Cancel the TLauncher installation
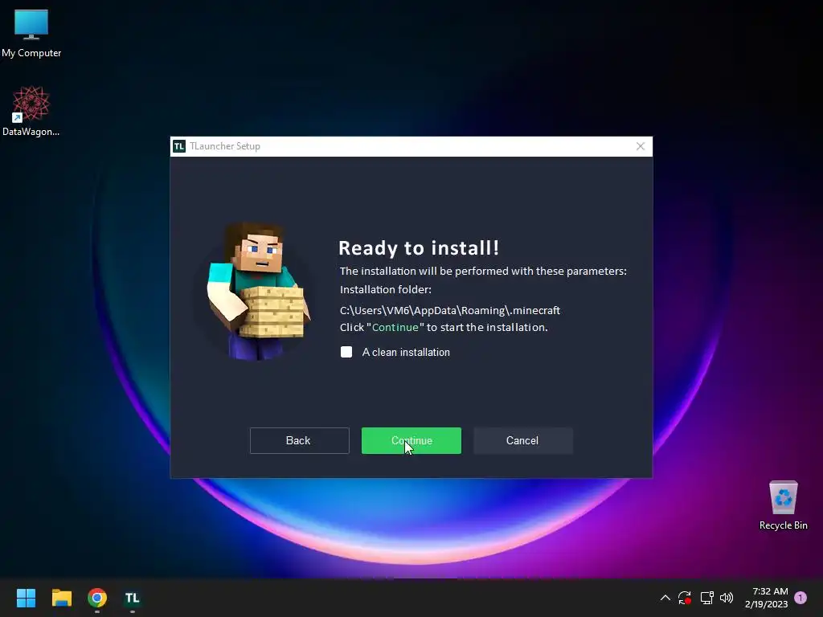 coord(522,441)
